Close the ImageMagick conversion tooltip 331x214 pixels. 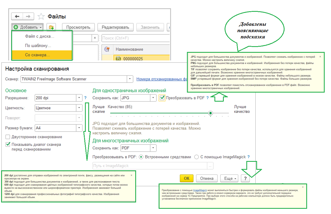click(303, 187)
